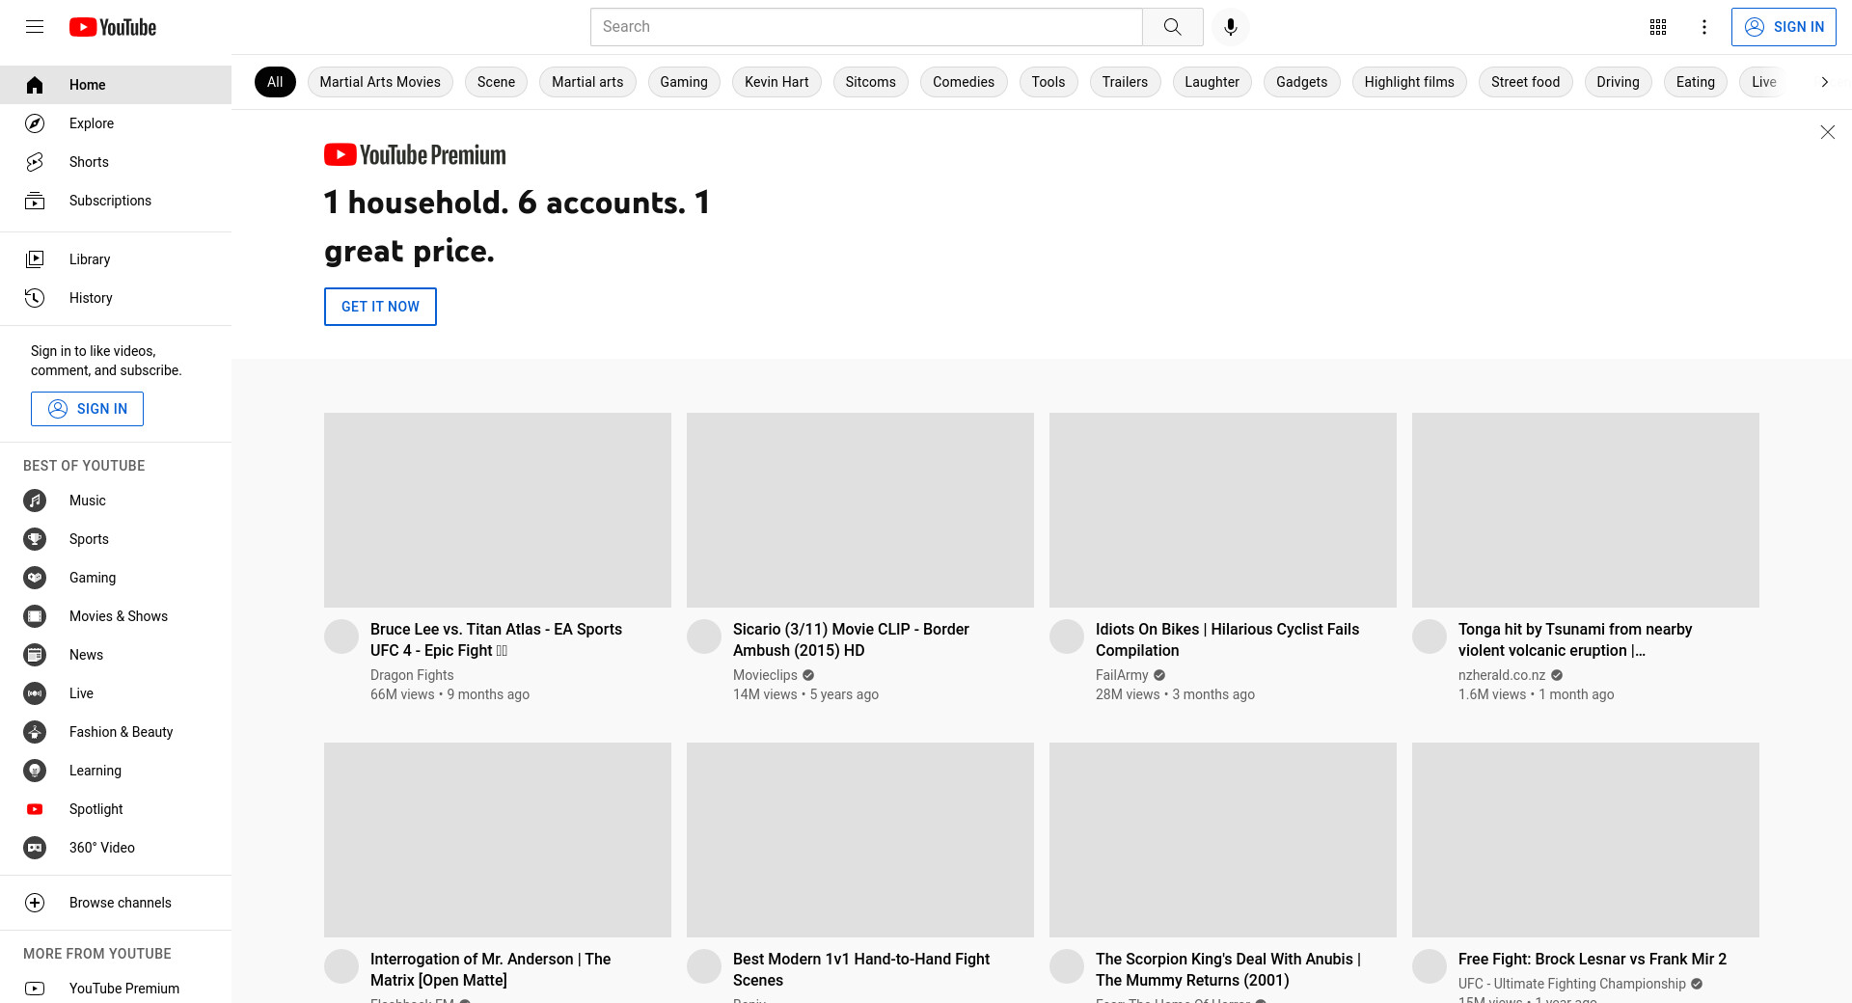The width and height of the screenshot is (1852, 1003).
Task: Open News in the sidebar
Action: point(116,655)
